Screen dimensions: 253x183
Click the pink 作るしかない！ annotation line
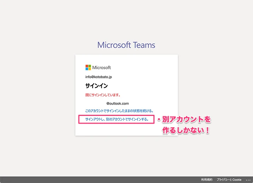[186, 131]
